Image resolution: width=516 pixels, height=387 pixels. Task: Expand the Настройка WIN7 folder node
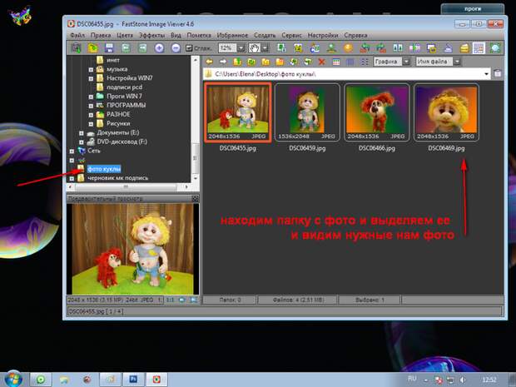[x=91, y=79]
